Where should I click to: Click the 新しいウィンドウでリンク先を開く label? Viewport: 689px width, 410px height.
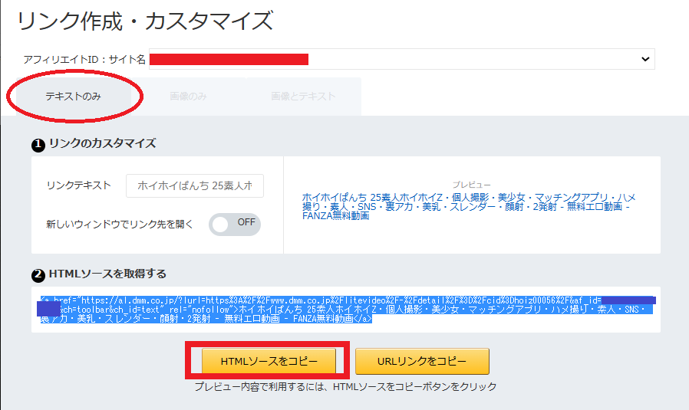[120, 225]
